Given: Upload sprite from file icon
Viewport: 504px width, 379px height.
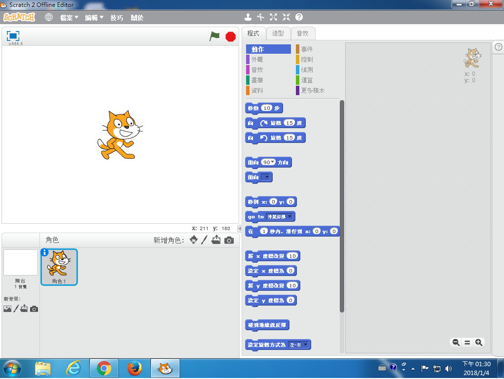Looking at the screenshot, I should (x=216, y=240).
